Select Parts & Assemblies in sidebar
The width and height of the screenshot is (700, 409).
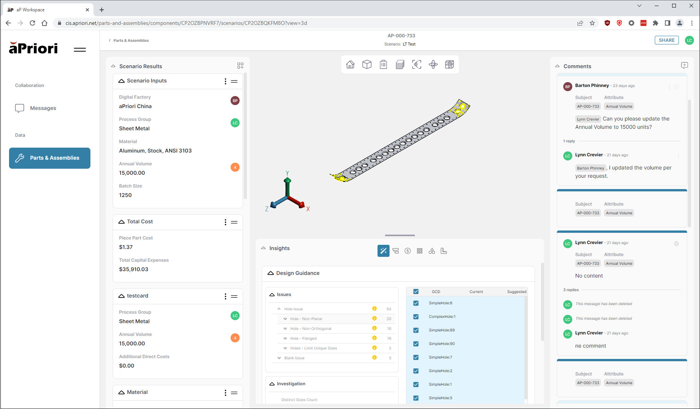(x=50, y=158)
